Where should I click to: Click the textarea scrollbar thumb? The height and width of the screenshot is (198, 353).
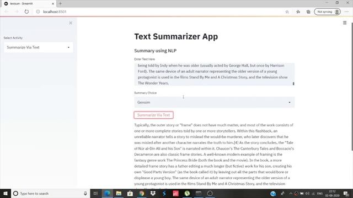(293, 84)
